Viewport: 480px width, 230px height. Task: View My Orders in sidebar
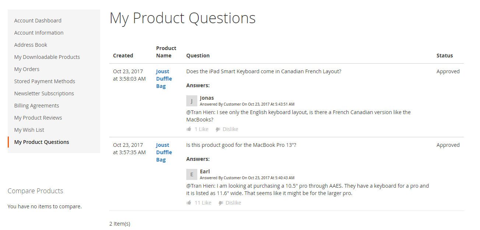pos(27,69)
